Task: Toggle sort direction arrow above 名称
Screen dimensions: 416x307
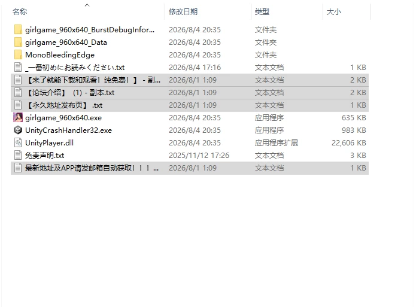Action: 87,5
